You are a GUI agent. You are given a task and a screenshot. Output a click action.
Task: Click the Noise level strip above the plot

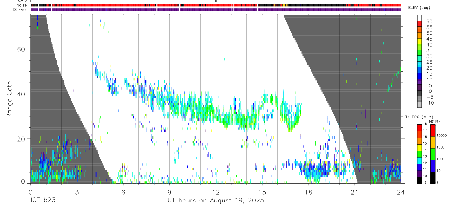216,5
